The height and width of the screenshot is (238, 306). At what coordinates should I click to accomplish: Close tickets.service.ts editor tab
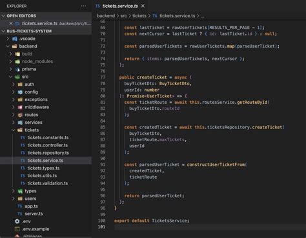point(143,6)
